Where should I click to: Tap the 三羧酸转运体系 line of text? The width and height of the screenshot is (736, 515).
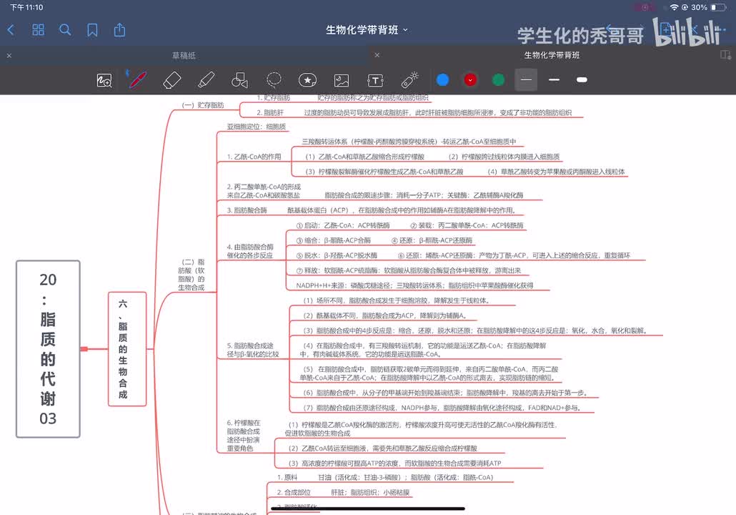pos(409,142)
